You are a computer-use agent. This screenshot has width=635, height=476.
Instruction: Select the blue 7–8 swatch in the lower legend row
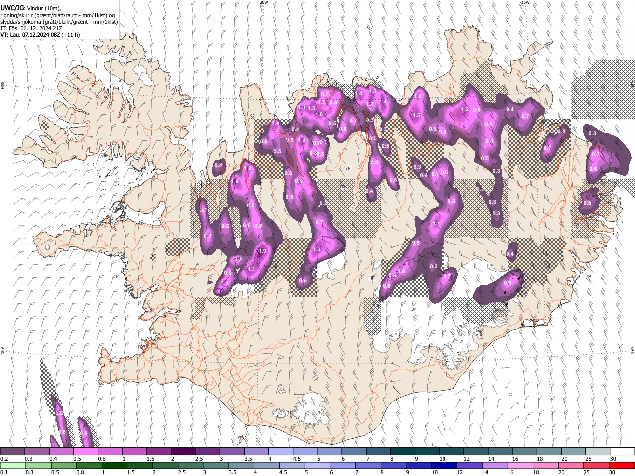[x=368, y=466]
